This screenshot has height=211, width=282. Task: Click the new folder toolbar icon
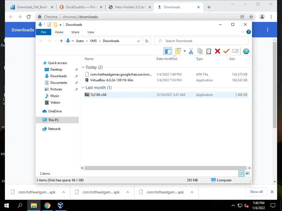point(178,51)
